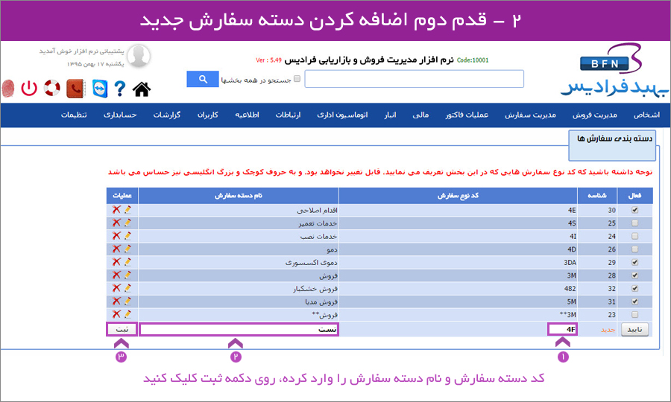671x402 pixels.
Task: Open the اشخاص menu
Action: point(646,115)
